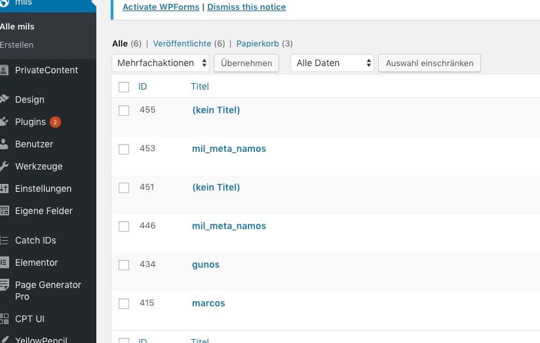Click the Design paintbrush icon
Image resolution: width=540 pixels, height=343 pixels.
4,99
